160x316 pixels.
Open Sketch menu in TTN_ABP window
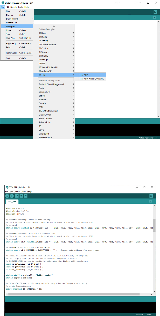17,191
